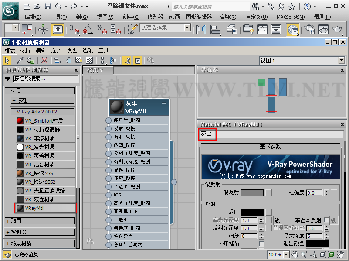
Task: Click the 漫反射_贴图 input socket
Action: pyautogui.click(x=108, y=120)
